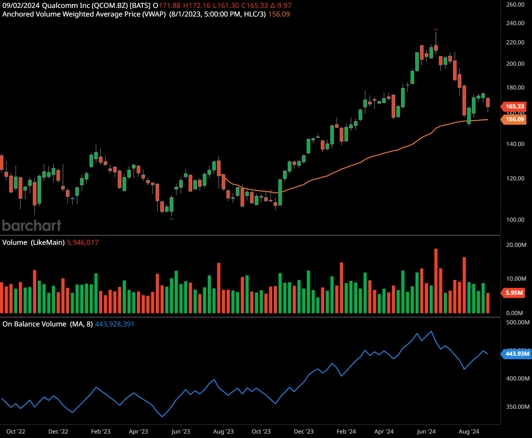Click the Apr '24 date axis label
This screenshot has width=532, height=438.
pyautogui.click(x=384, y=431)
